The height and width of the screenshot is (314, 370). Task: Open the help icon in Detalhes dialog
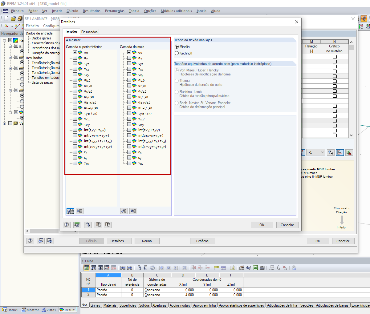pyautogui.click(x=67, y=225)
